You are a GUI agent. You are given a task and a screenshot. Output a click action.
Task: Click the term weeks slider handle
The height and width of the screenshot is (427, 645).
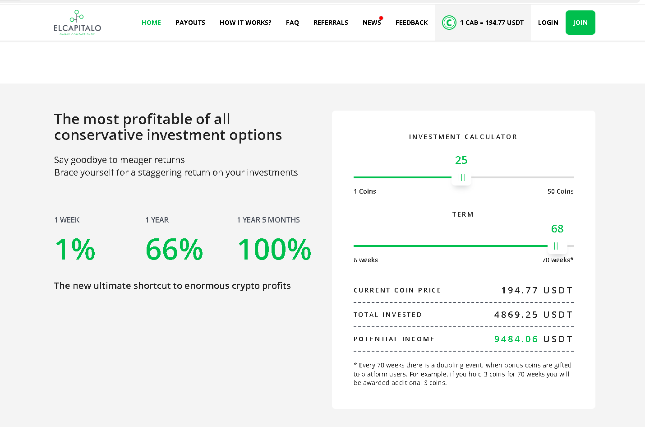coord(557,246)
